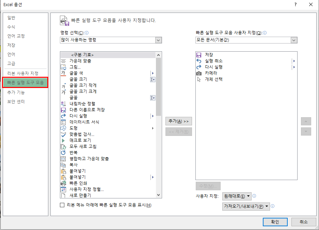Image resolution: width=319 pixels, height=230 pixels.
Task: Click the 취소 button
Action: 304,222
